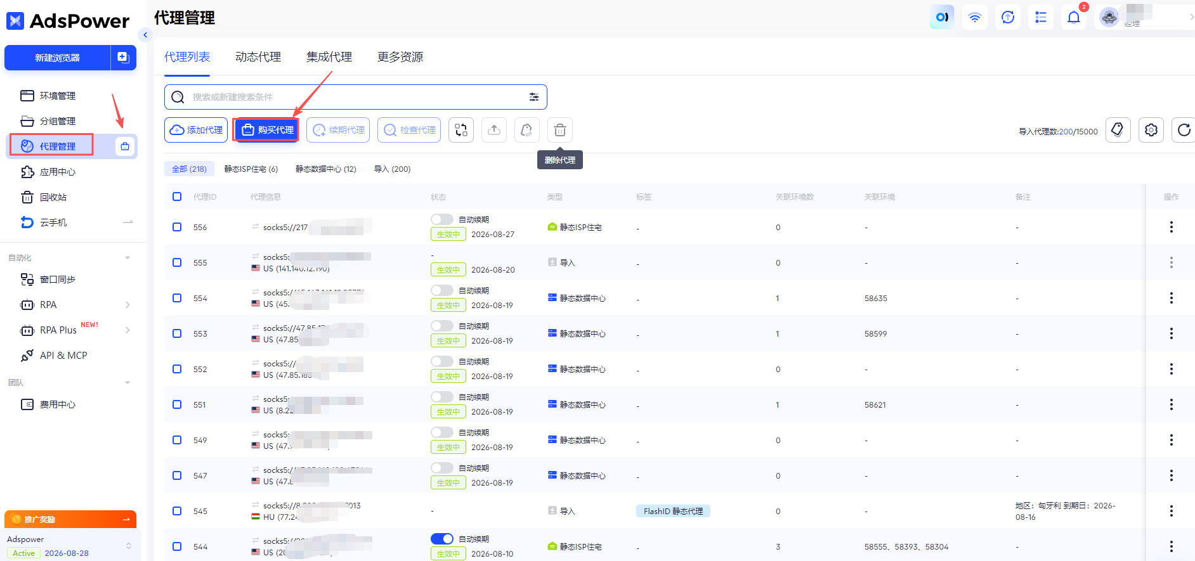Open 窗口同步 in the sidebar
Screen dimensions: 1195x561
point(57,280)
